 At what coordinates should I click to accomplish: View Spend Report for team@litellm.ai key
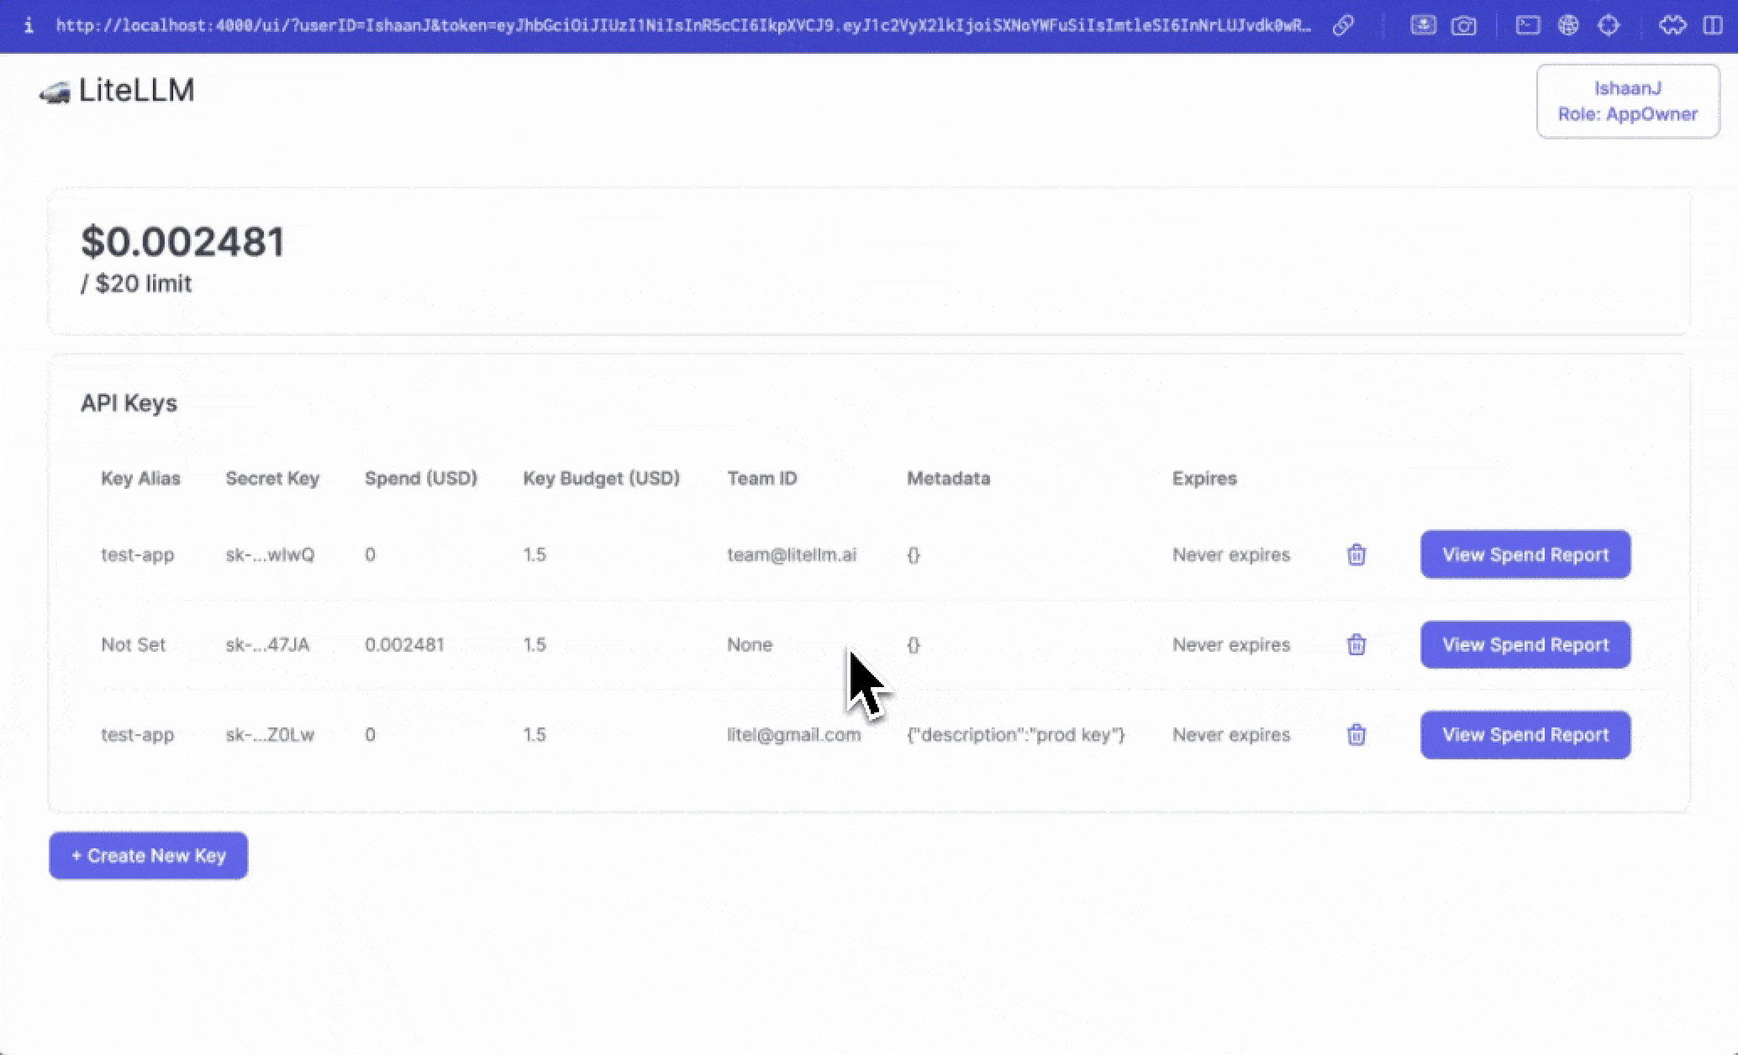1525,554
